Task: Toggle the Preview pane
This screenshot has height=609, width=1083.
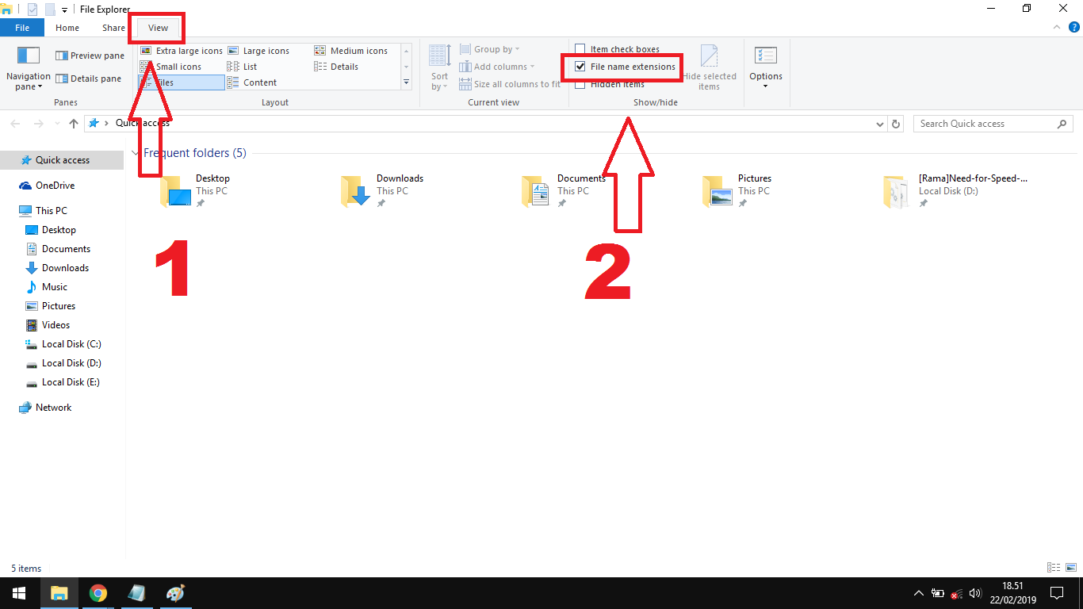Action: pos(90,56)
